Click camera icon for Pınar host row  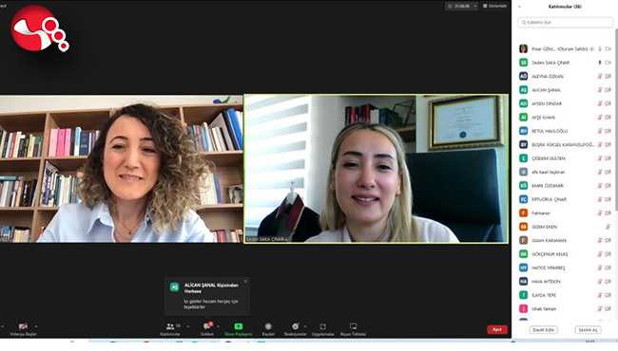click(608, 48)
